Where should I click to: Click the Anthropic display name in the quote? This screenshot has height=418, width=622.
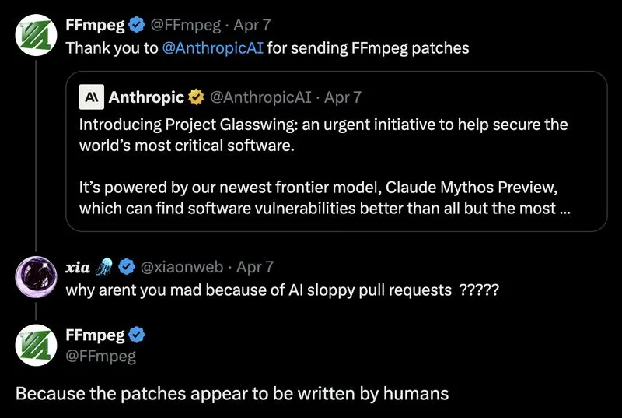pos(146,97)
